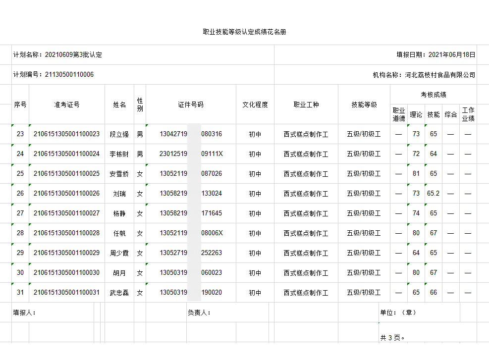Select exam number 2106151305001100027
The height and width of the screenshot is (363, 489).
(67, 213)
